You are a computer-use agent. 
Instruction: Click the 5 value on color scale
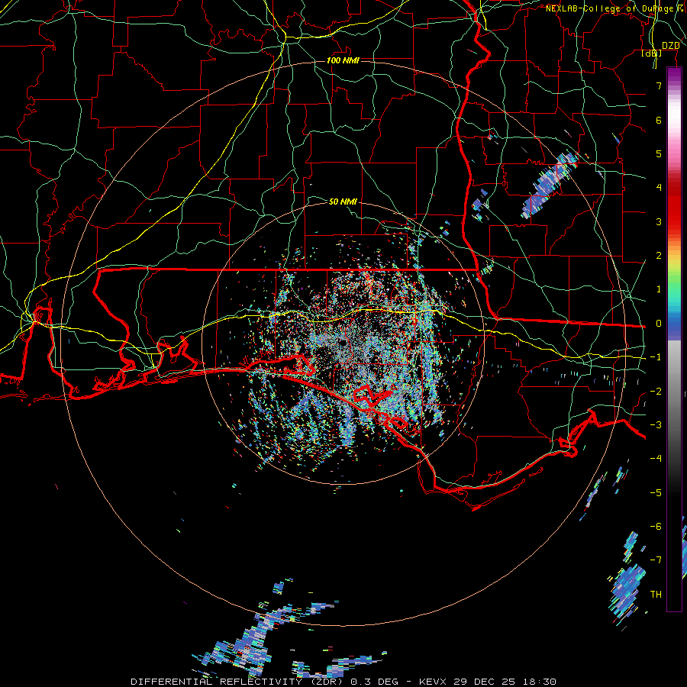[659, 153]
